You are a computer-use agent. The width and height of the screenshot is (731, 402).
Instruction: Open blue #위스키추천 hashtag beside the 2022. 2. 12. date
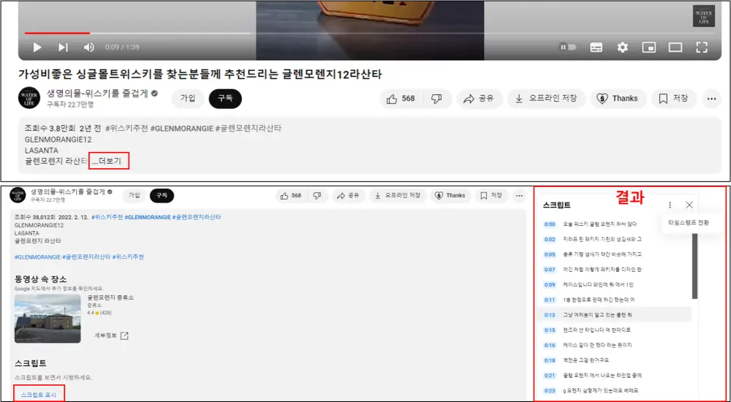pos(107,217)
